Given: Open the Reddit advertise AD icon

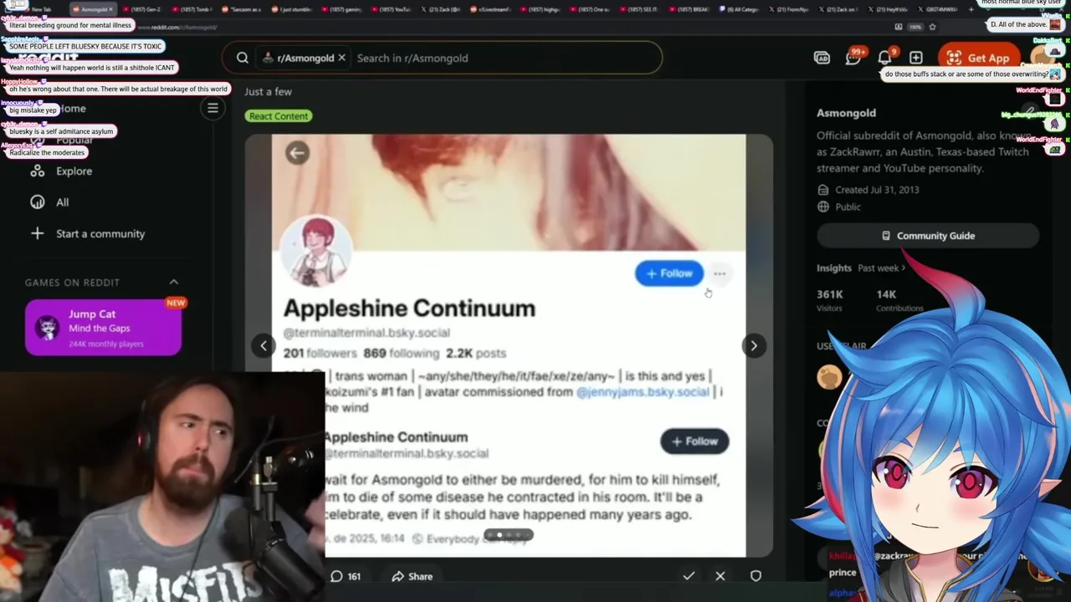Looking at the screenshot, I should point(822,58).
